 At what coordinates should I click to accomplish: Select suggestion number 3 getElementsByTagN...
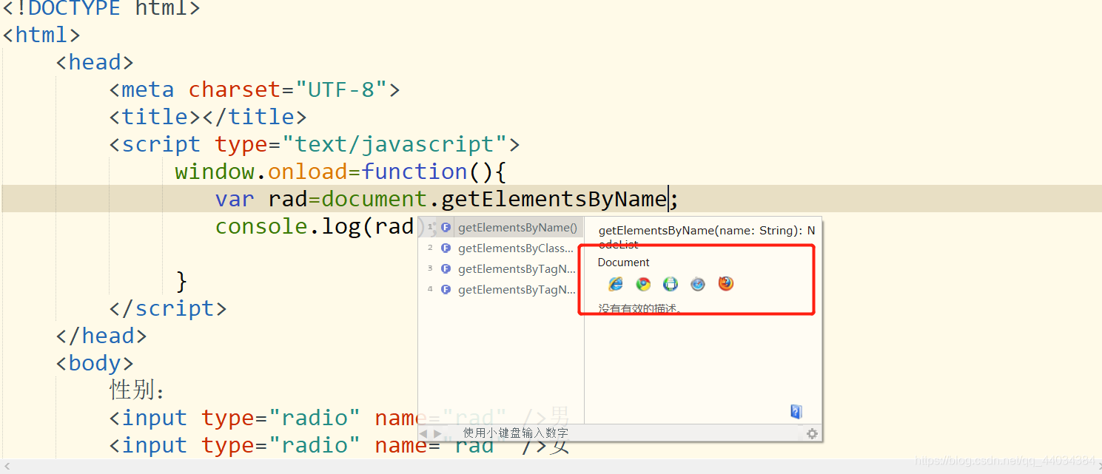[501, 269]
